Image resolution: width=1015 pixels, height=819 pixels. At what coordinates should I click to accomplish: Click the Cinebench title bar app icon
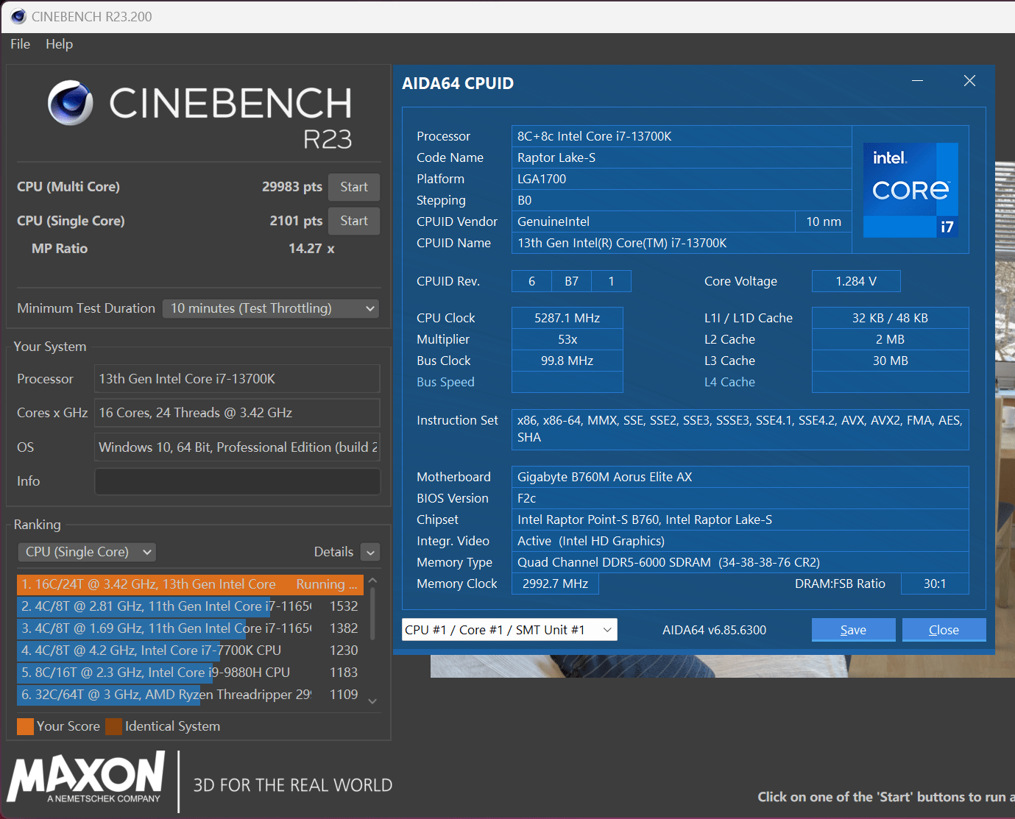[x=18, y=16]
